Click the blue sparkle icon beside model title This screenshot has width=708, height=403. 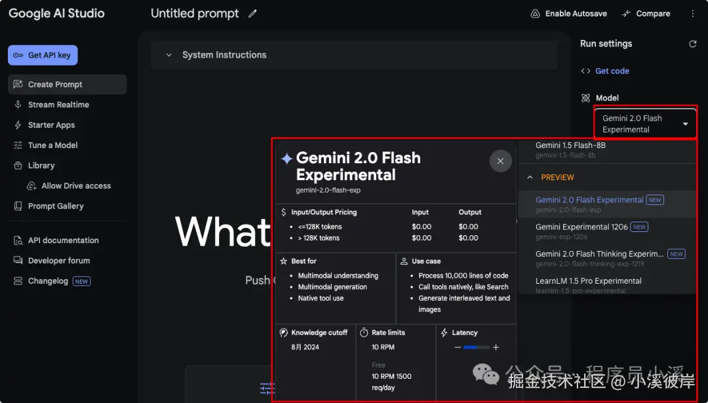[286, 159]
